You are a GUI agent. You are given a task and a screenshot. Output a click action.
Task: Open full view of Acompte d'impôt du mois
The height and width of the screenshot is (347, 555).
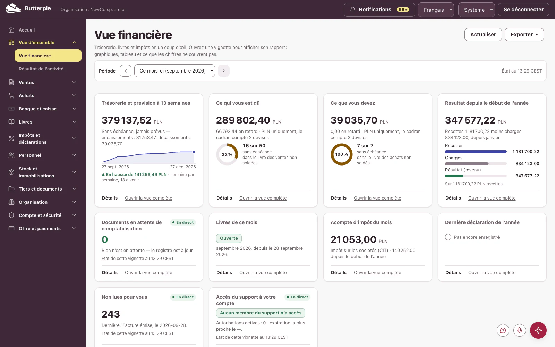tap(377, 272)
